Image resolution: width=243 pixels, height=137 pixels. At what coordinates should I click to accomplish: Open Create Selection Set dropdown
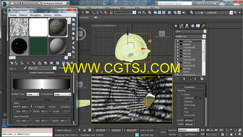[135, 12]
